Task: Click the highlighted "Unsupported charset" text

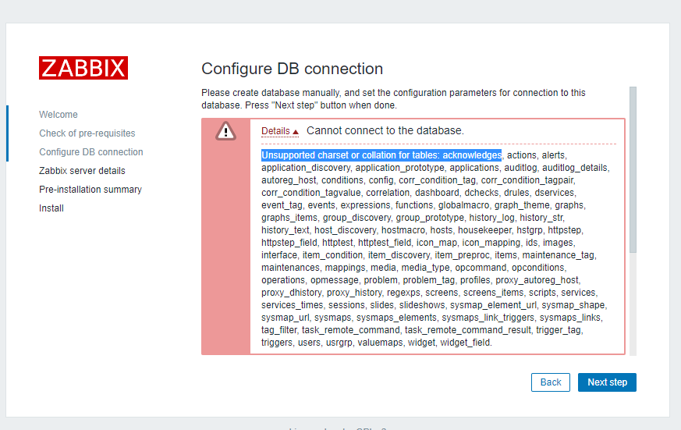Action: point(381,155)
